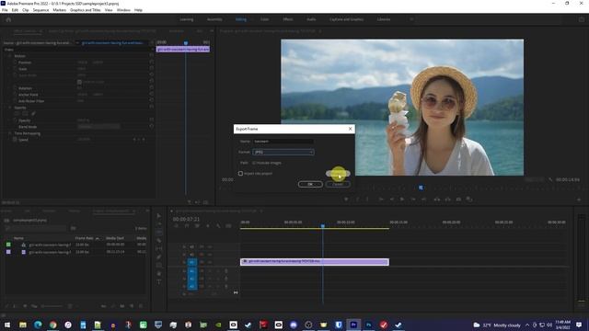Toggle the V1 track target button
The image size is (589, 331).
(192, 262)
